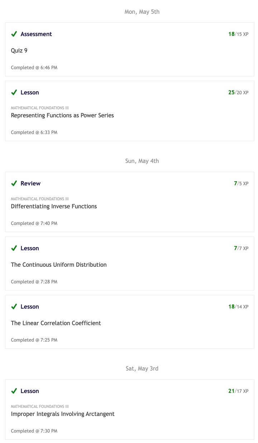Click the 7/5 XP review score

click(x=241, y=183)
